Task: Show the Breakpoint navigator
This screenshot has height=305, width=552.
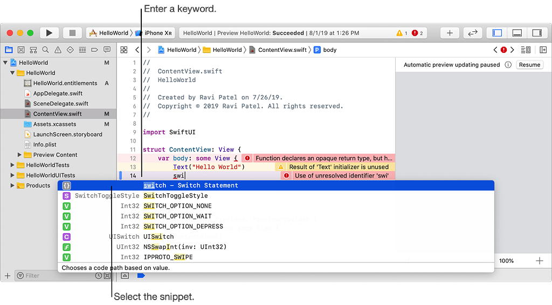Action: click(95, 50)
